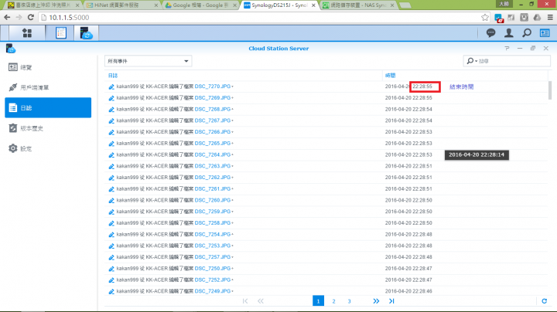Image resolution: width=557 pixels, height=312 pixels.
Task: Open the small arrow after DSC_7250.JPG
Action: point(232,269)
